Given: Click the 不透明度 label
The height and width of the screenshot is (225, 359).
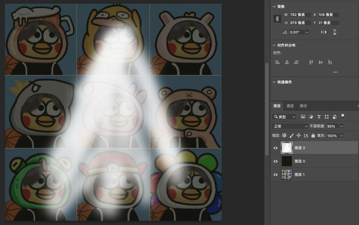Looking at the screenshot, I should coord(317,126).
